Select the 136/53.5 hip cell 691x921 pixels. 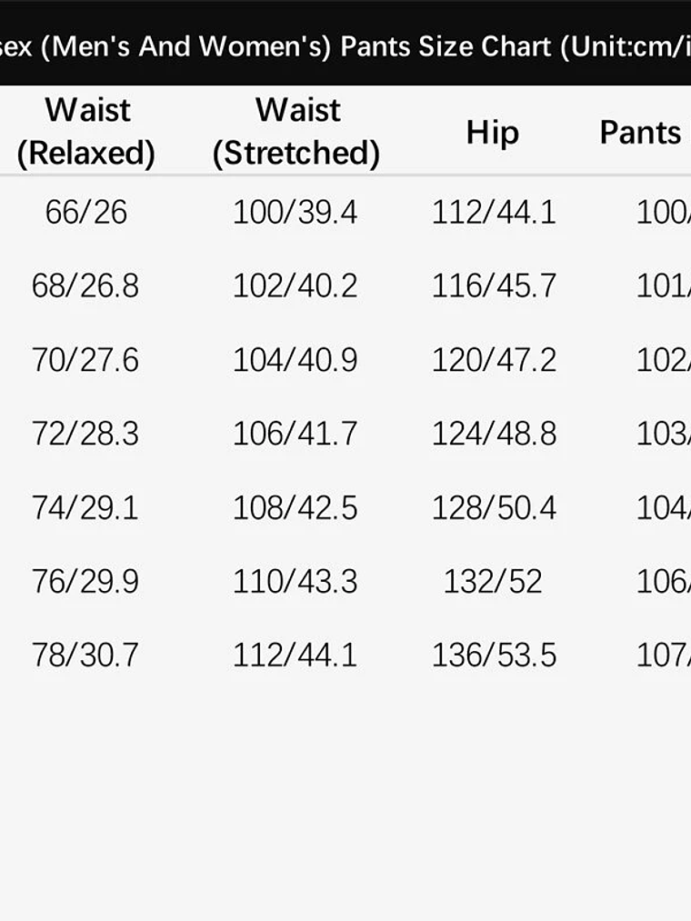(494, 655)
